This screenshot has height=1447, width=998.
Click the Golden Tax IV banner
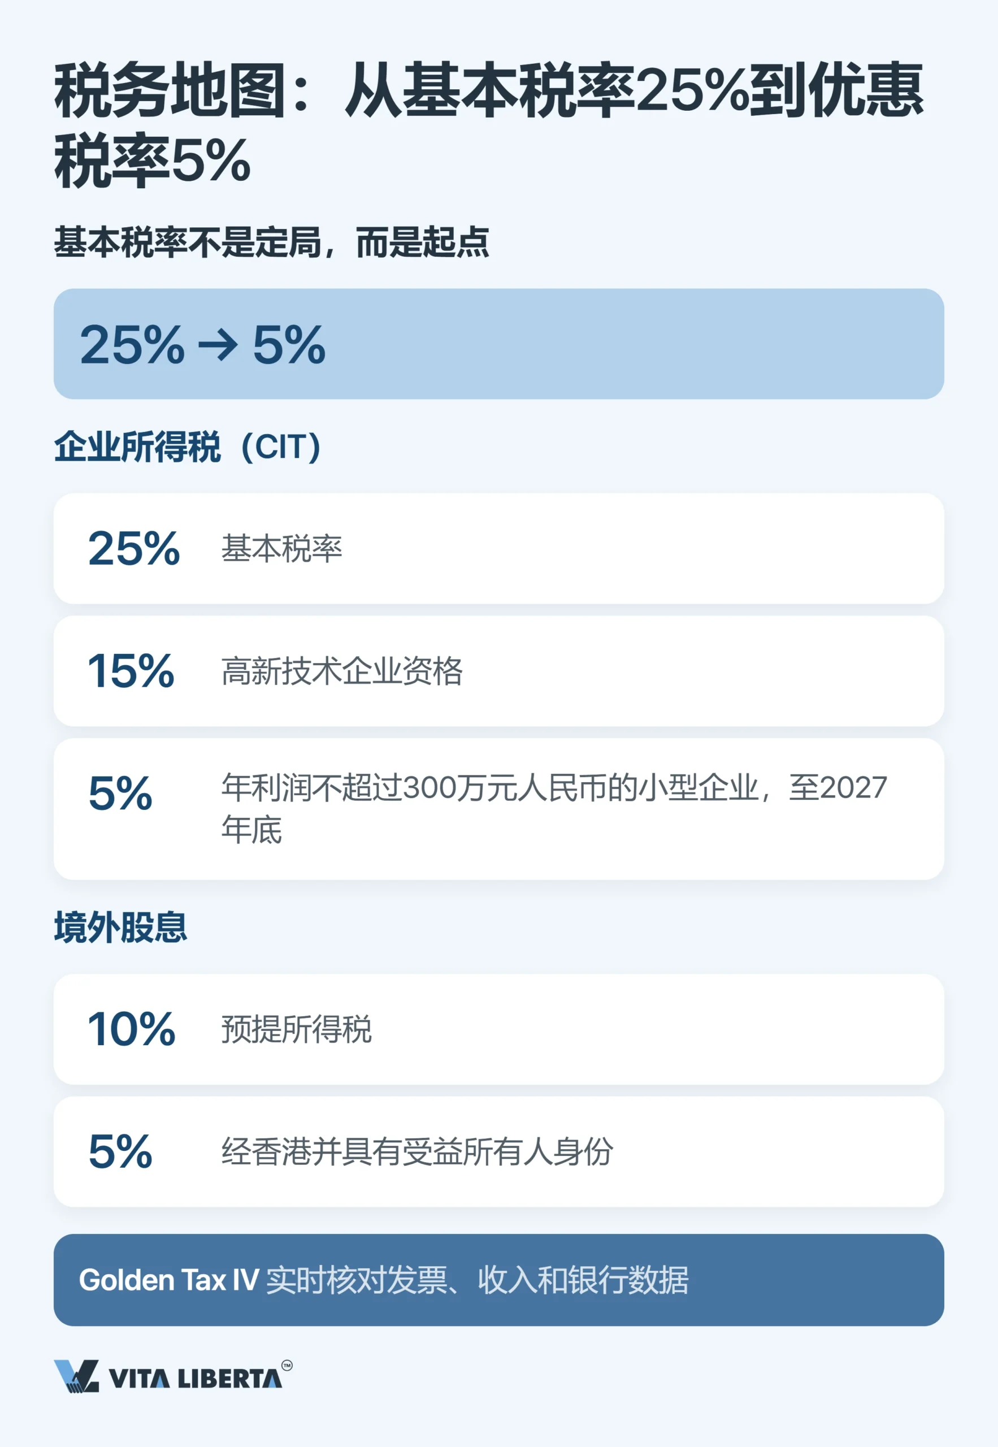coord(499,1280)
